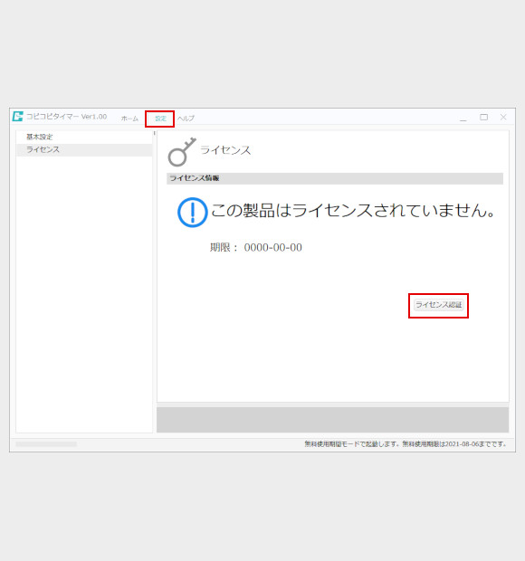Click the blue exclamation info icon
This screenshot has height=561, width=525.
[193, 212]
